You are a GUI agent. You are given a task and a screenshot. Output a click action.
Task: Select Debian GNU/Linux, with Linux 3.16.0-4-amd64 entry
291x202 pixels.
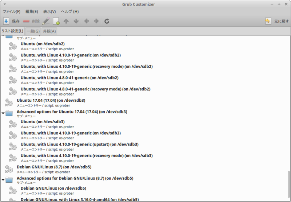80,199
